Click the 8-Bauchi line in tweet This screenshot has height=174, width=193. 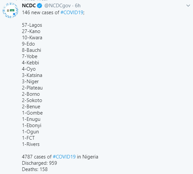(32, 50)
